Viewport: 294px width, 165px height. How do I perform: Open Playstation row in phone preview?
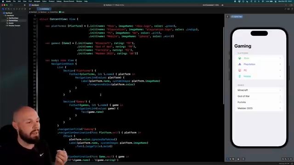[x=259, y=64]
